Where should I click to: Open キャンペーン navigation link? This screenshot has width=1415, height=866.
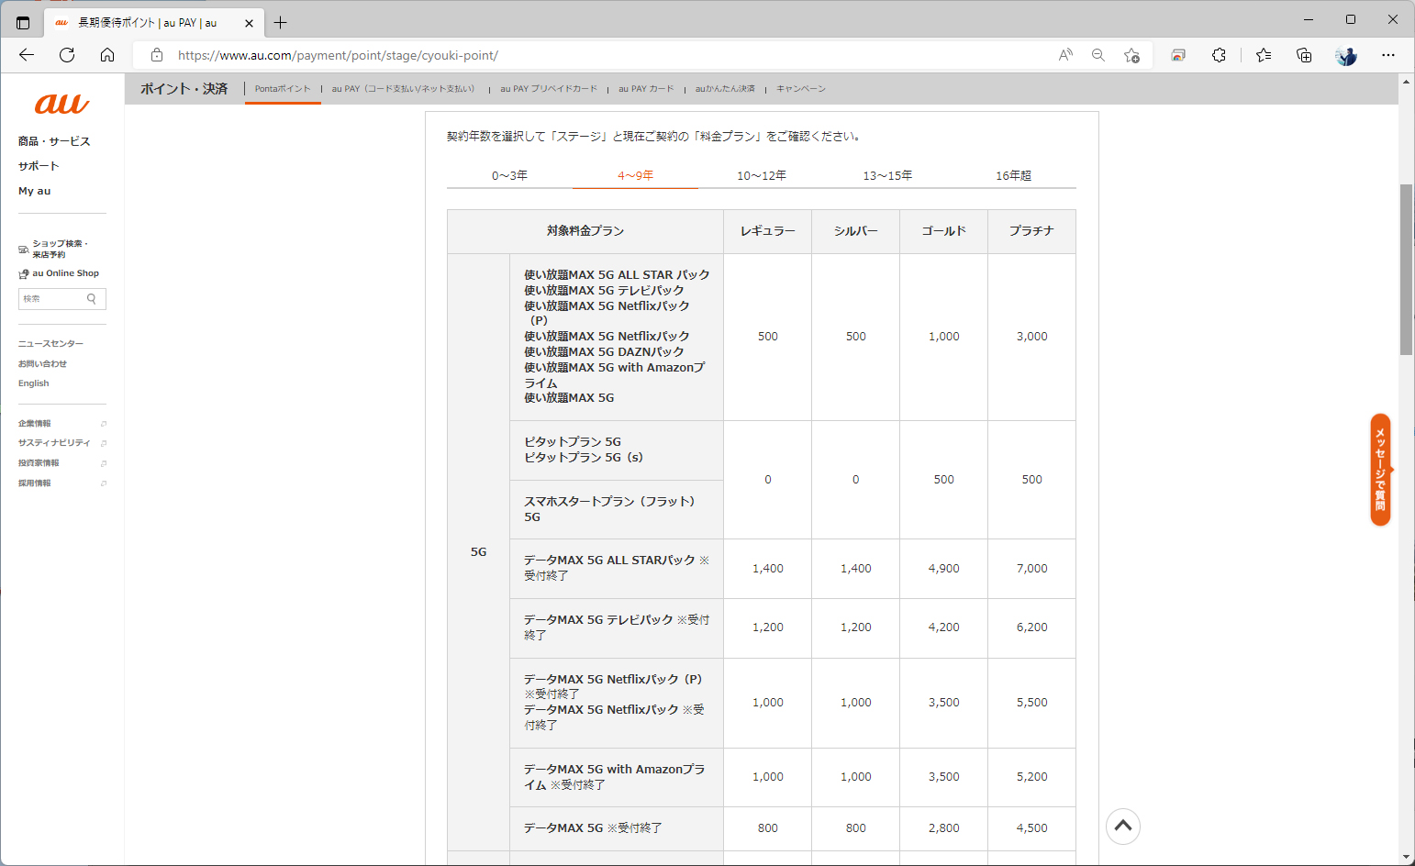tap(801, 89)
